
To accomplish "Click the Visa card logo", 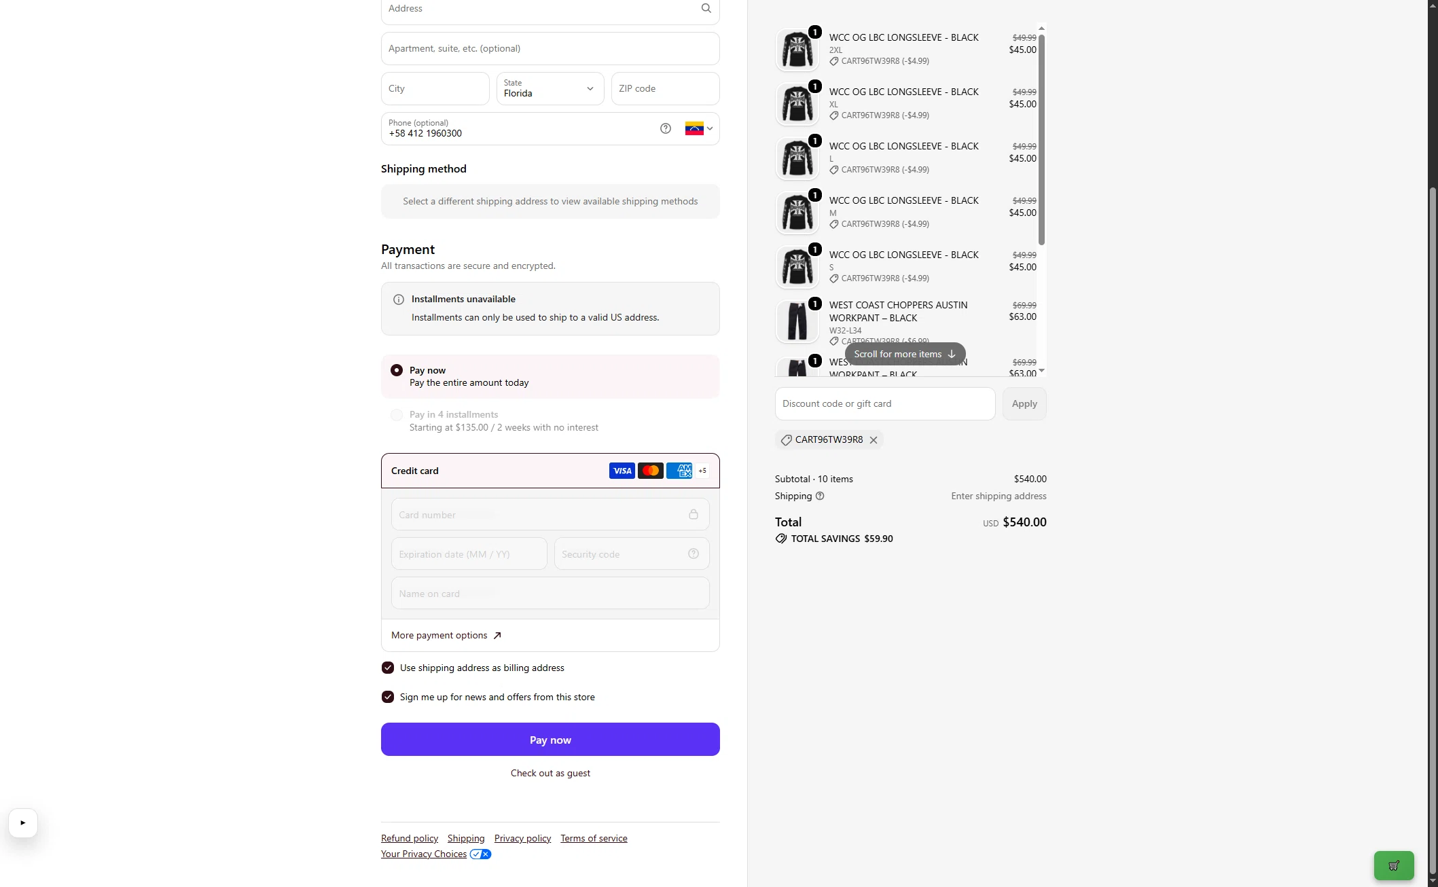I will click(x=622, y=471).
